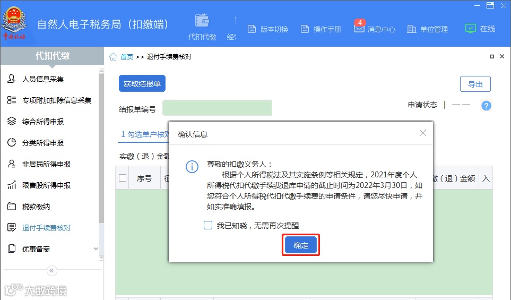
Task: Click the sidebar vertical scrollbar
Action: click(x=101, y=148)
